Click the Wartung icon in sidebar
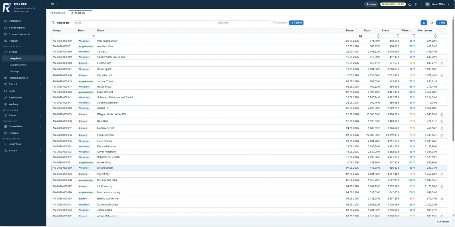 tap(5, 104)
